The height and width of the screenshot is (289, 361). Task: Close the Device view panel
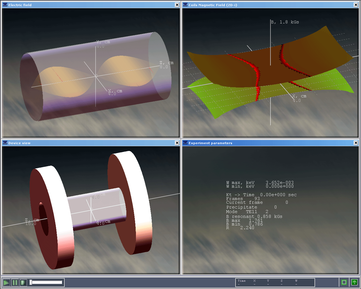pyautogui.click(x=177, y=143)
